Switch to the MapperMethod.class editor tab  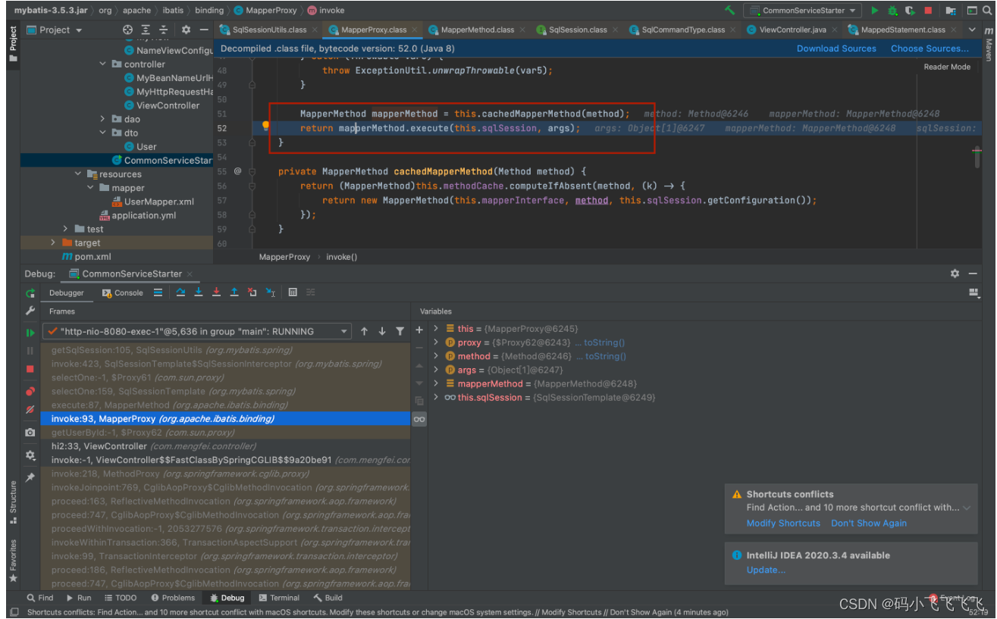click(477, 30)
